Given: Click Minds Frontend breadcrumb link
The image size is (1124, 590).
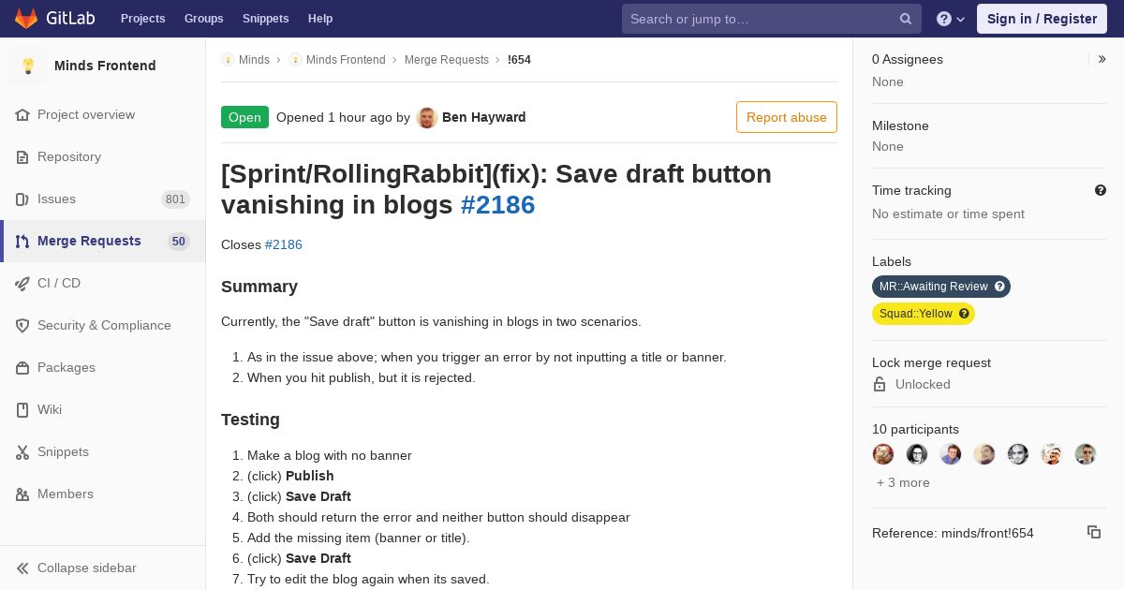Looking at the screenshot, I should [x=346, y=60].
